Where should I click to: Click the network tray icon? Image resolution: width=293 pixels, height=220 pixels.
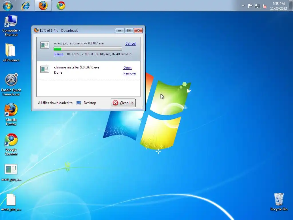tap(257, 6)
